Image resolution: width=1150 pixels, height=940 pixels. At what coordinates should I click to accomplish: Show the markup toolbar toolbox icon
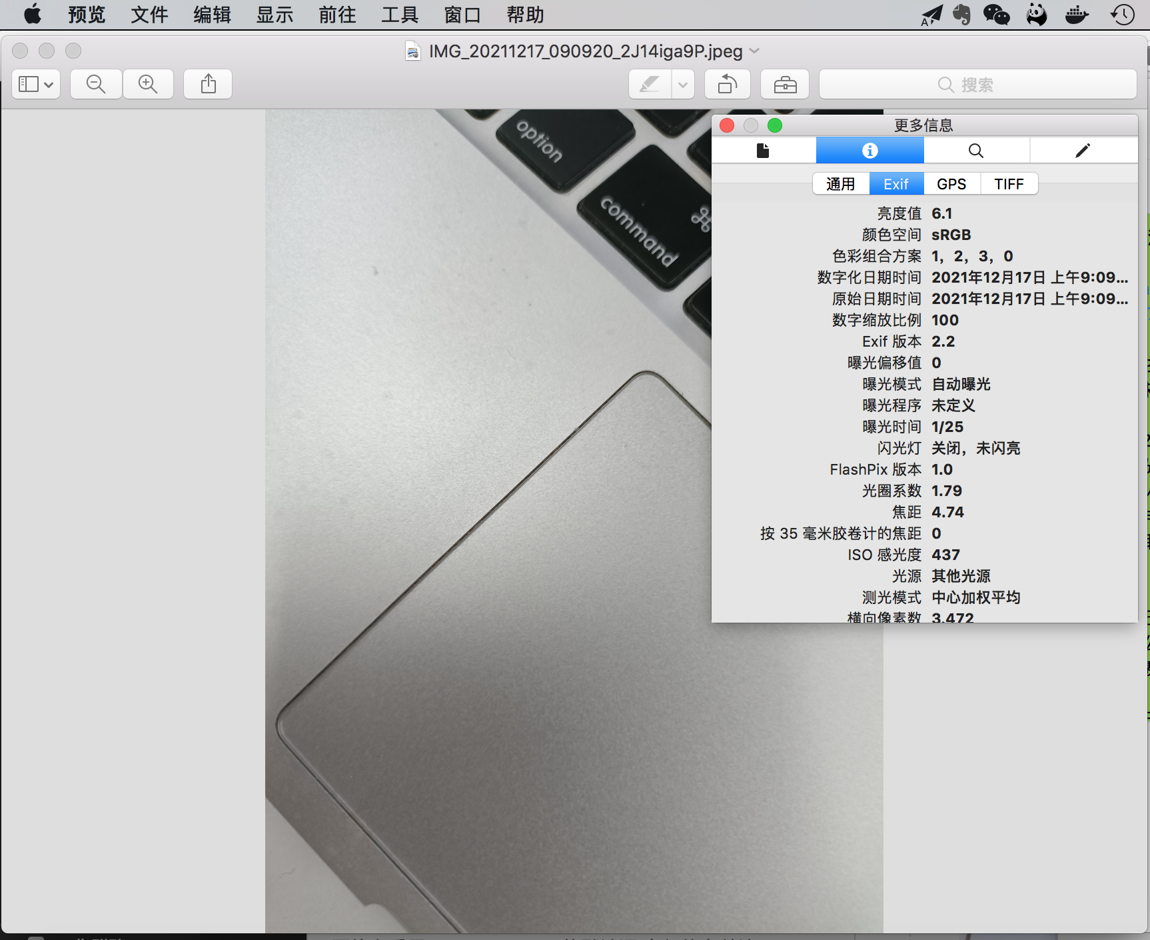[x=785, y=85]
